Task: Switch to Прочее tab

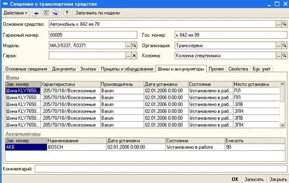Action: pyautogui.click(x=216, y=69)
